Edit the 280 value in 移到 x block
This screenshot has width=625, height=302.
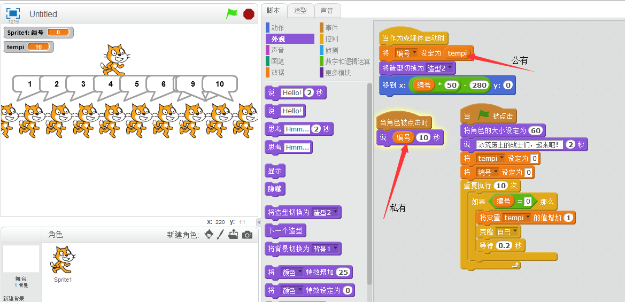coord(479,85)
